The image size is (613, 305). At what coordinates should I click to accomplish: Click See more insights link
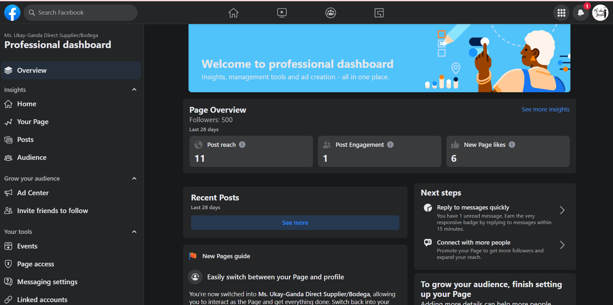[545, 109]
